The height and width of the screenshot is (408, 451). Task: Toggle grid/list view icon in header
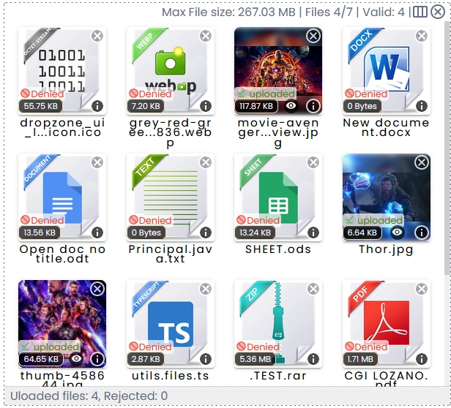[x=420, y=12]
